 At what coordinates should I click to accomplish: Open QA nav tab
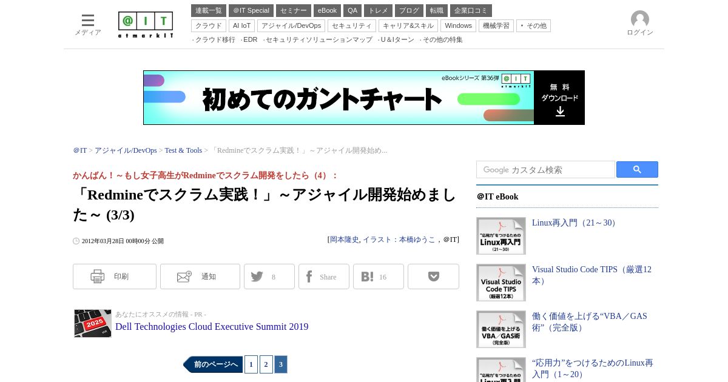(x=352, y=10)
